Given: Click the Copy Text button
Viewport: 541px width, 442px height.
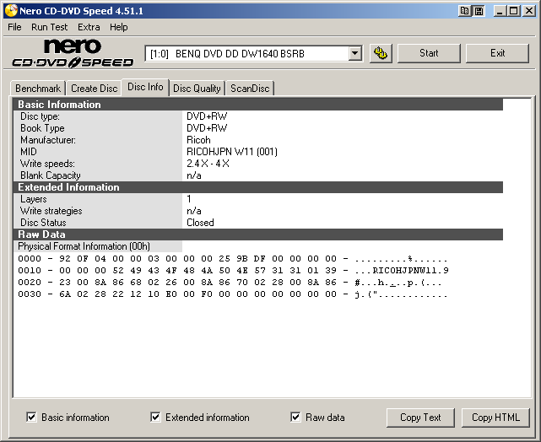Looking at the screenshot, I should pos(420,418).
